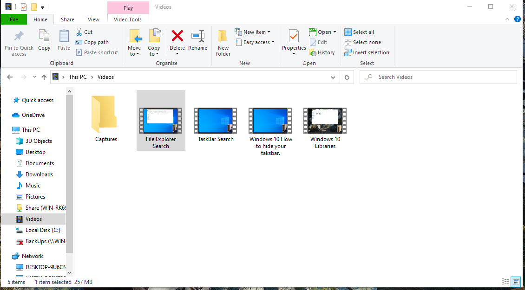Collapse the ribbon with chevron
The width and height of the screenshot is (525, 290).
click(507, 19)
